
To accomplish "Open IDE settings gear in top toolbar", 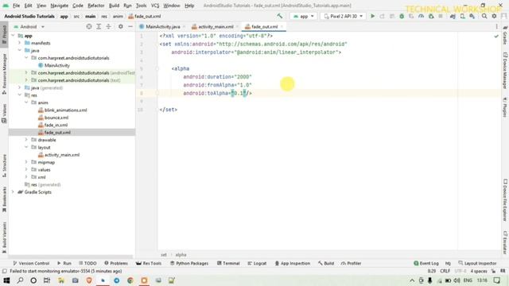I will tap(494, 16).
